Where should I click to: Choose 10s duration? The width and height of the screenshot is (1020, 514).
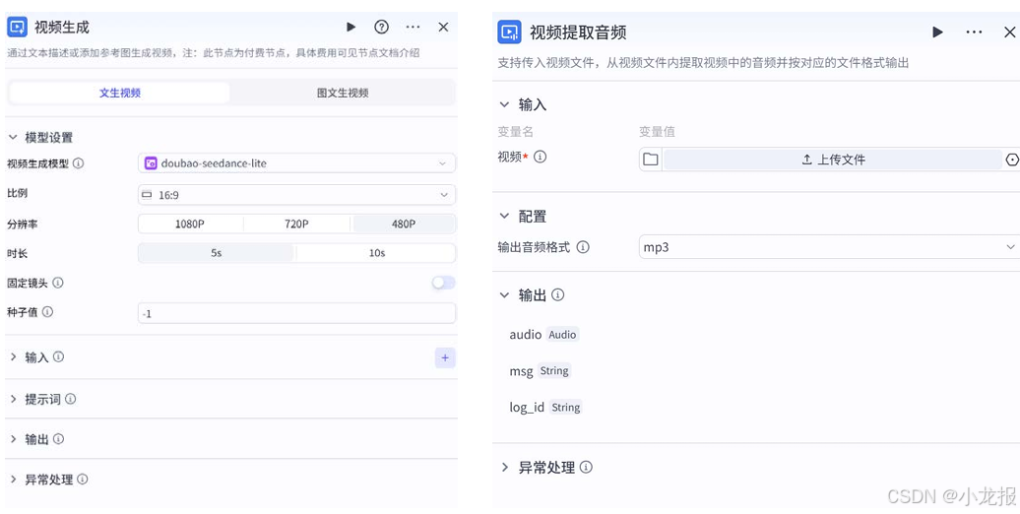pos(377,253)
